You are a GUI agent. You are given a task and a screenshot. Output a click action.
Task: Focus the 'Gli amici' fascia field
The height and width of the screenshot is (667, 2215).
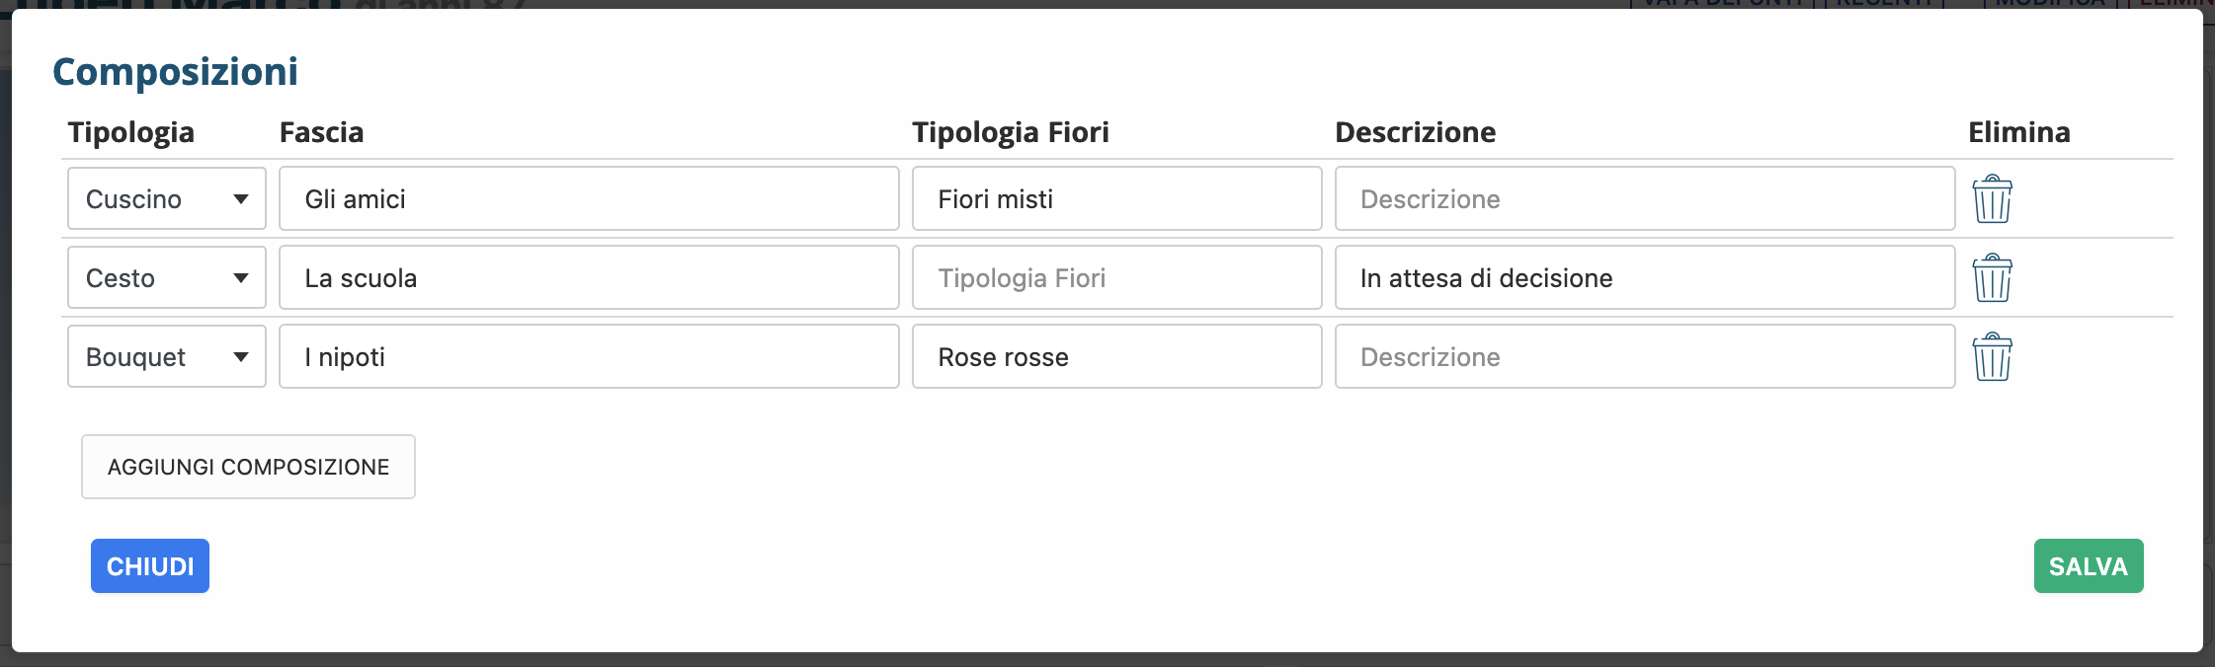(x=589, y=199)
